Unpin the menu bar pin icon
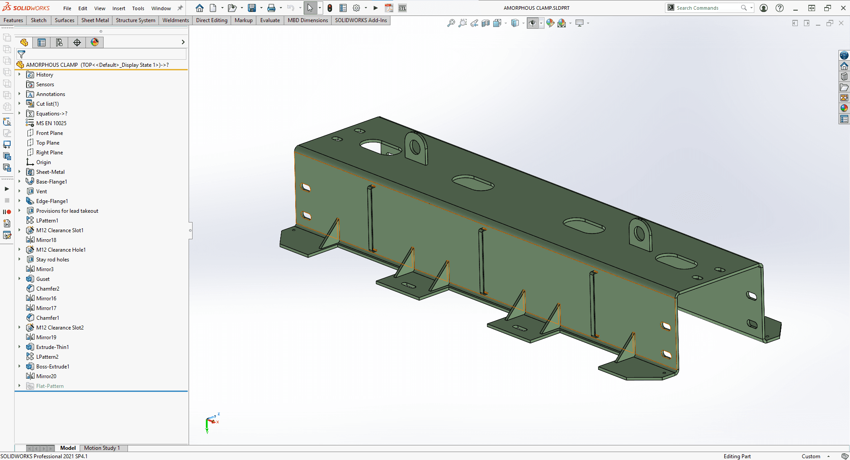 180,8
